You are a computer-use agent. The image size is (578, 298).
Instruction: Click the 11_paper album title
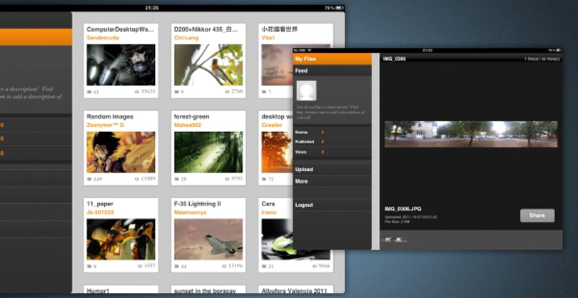tap(100, 204)
